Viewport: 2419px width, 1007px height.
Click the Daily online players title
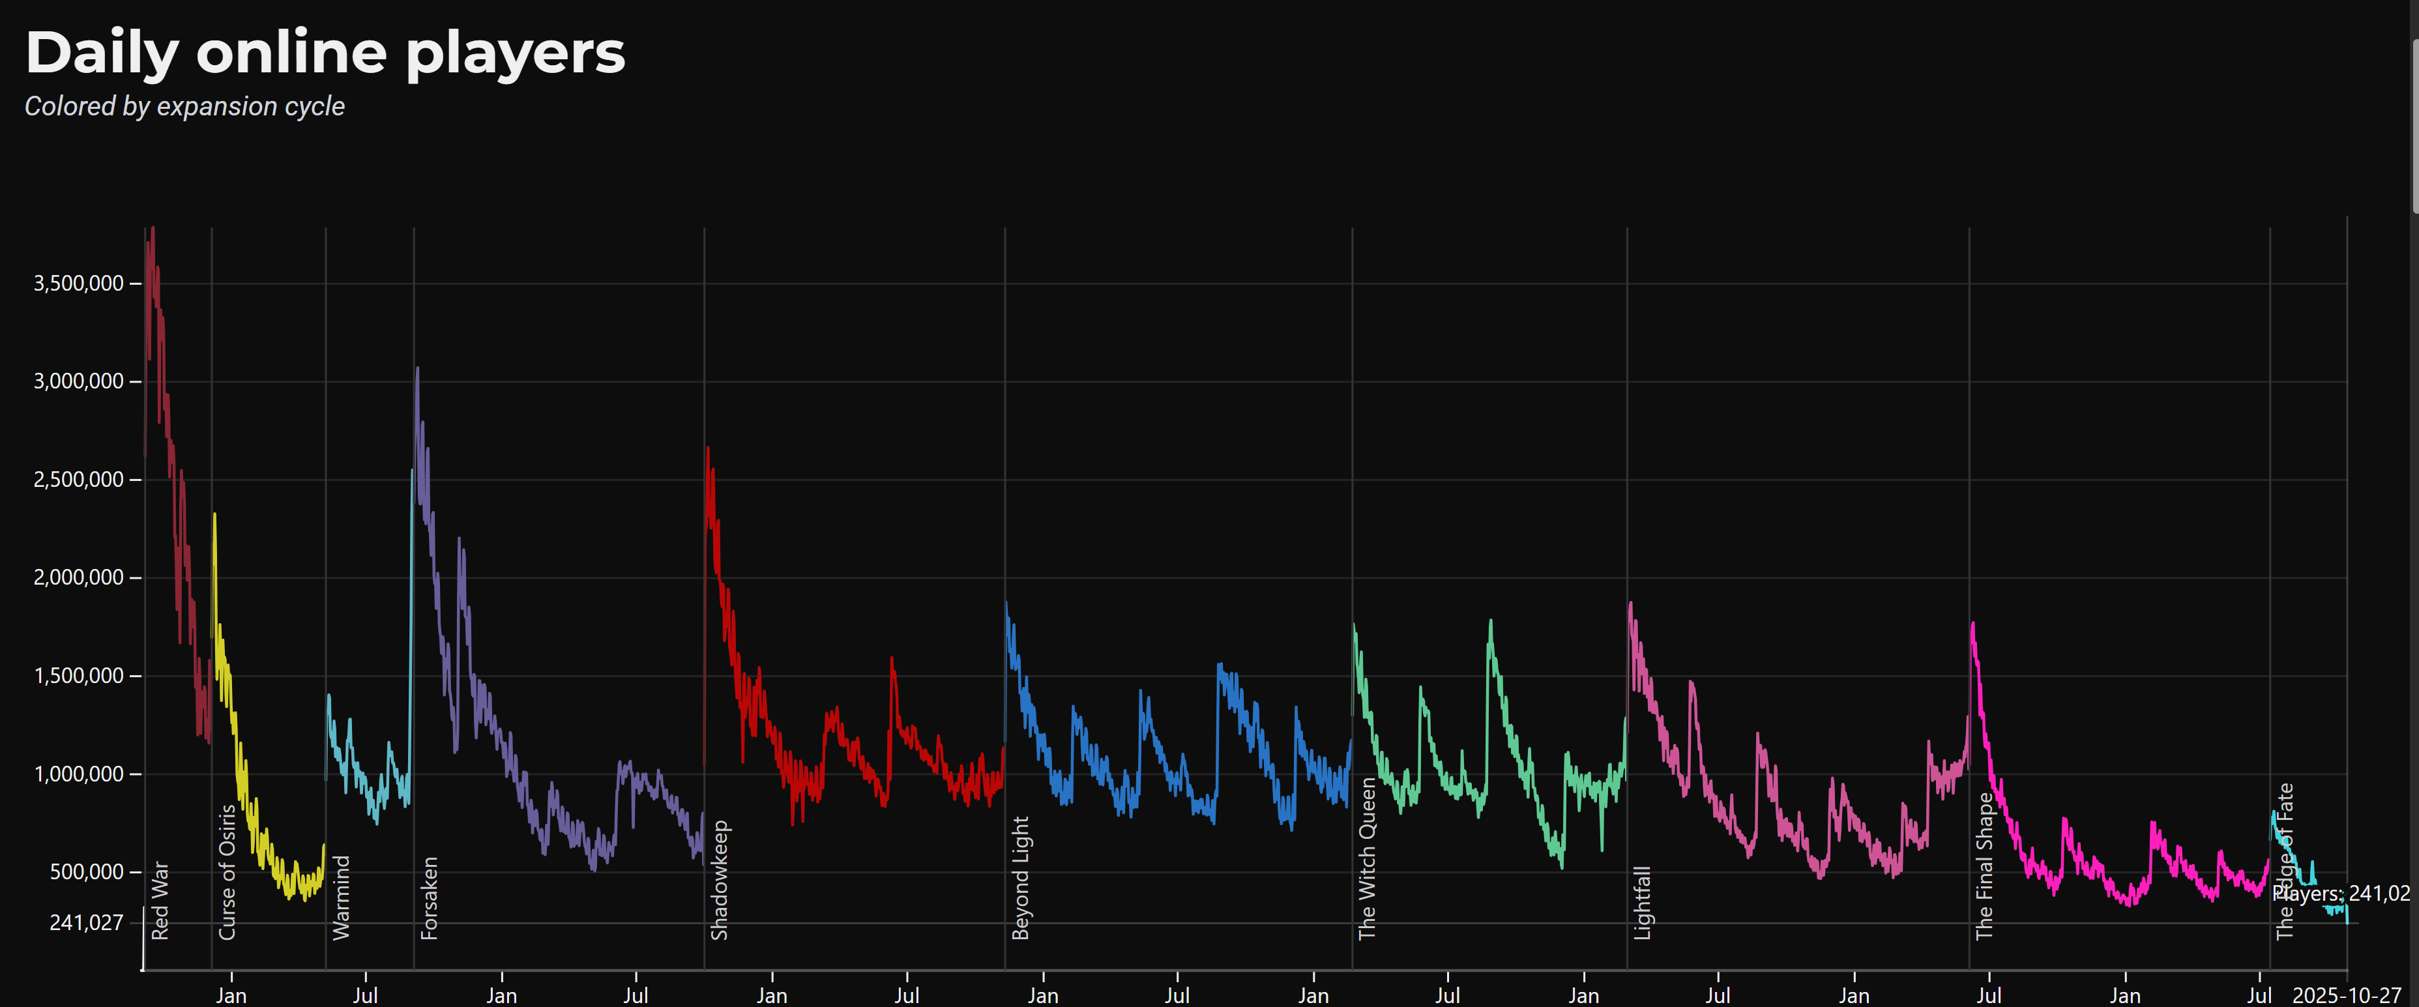(325, 53)
